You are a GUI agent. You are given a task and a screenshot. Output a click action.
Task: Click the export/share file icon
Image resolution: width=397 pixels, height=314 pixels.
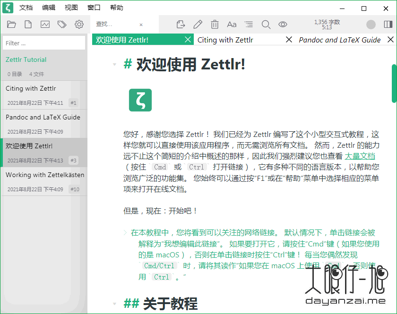tap(181, 25)
